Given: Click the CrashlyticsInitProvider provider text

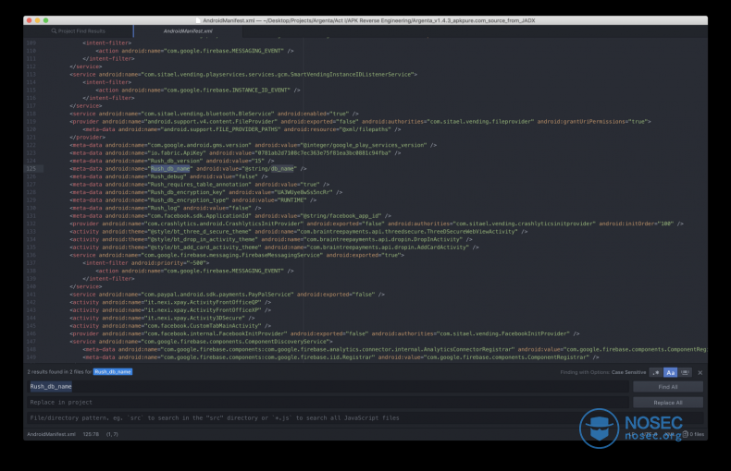Looking at the screenshot, I should [225, 223].
